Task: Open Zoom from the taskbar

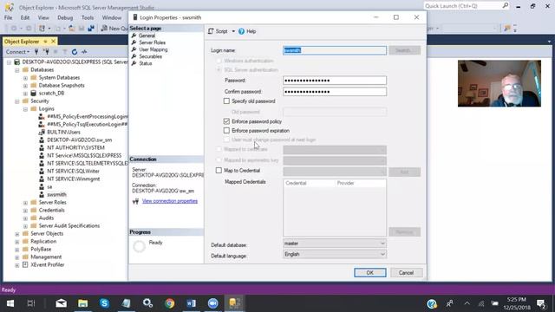Action: coord(212,303)
